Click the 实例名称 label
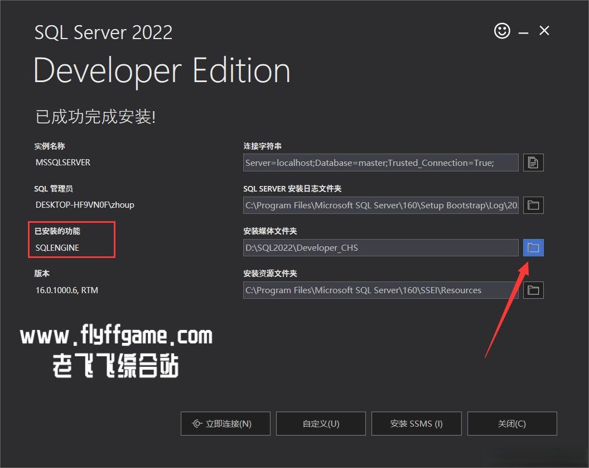The image size is (589, 468). (50, 146)
